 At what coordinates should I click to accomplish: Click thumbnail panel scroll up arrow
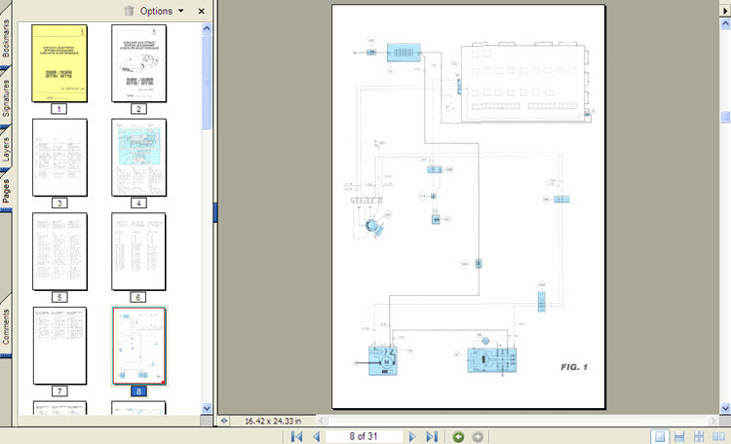tap(207, 28)
